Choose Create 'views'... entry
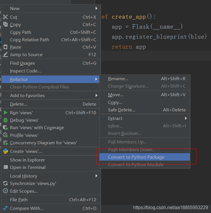211x213 pixels. (51, 151)
